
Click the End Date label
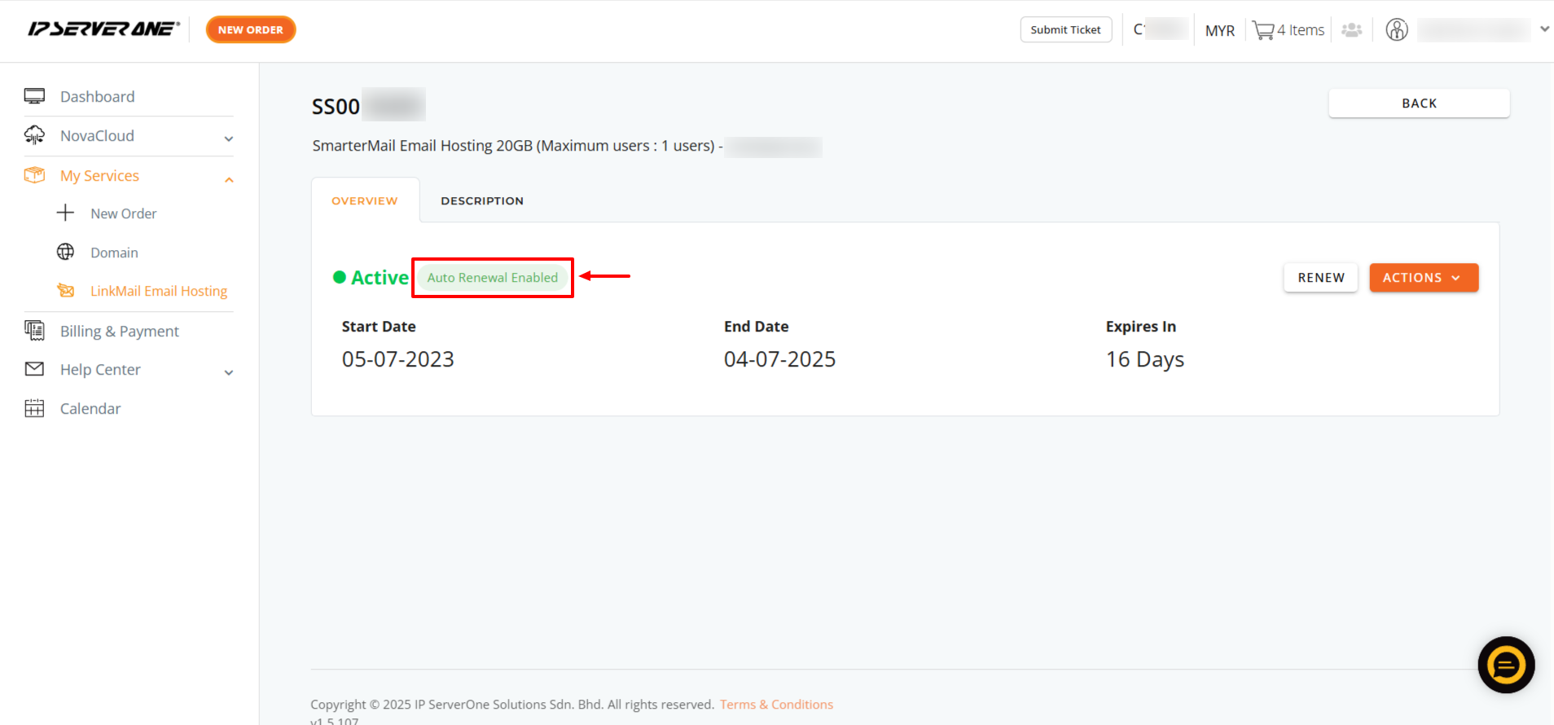[757, 327]
